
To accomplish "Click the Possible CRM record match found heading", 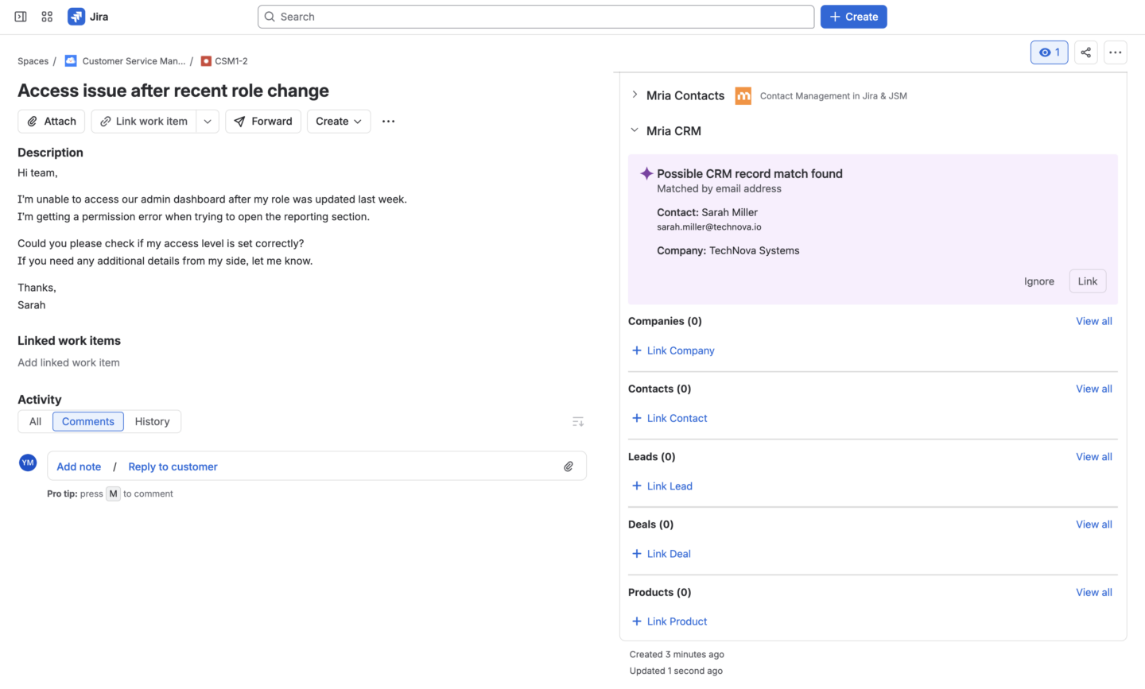I will [750, 174].
